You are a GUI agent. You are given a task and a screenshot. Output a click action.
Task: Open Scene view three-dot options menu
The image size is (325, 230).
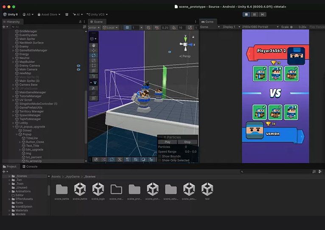coord(196,22)
